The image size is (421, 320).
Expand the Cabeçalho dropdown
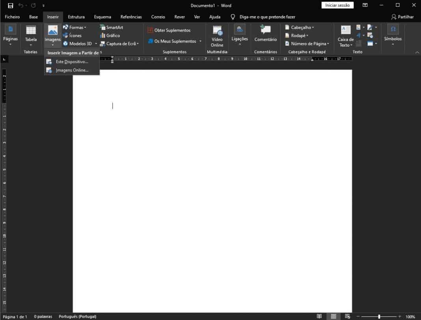pos(300,27)
